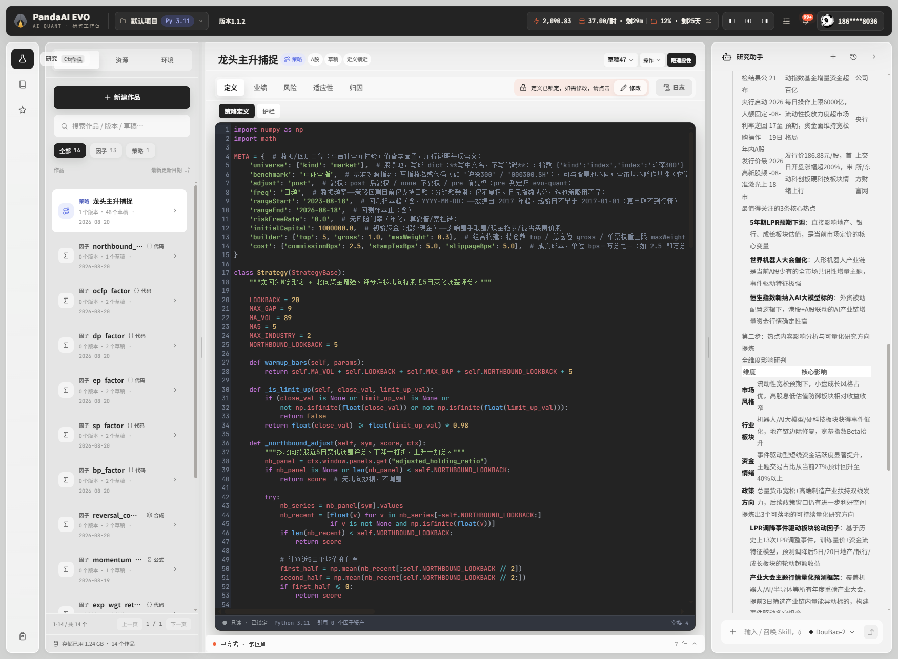898x659 pixels.
Task: Click 修改 to unlock the definition
Action: (x=631, y=88)
